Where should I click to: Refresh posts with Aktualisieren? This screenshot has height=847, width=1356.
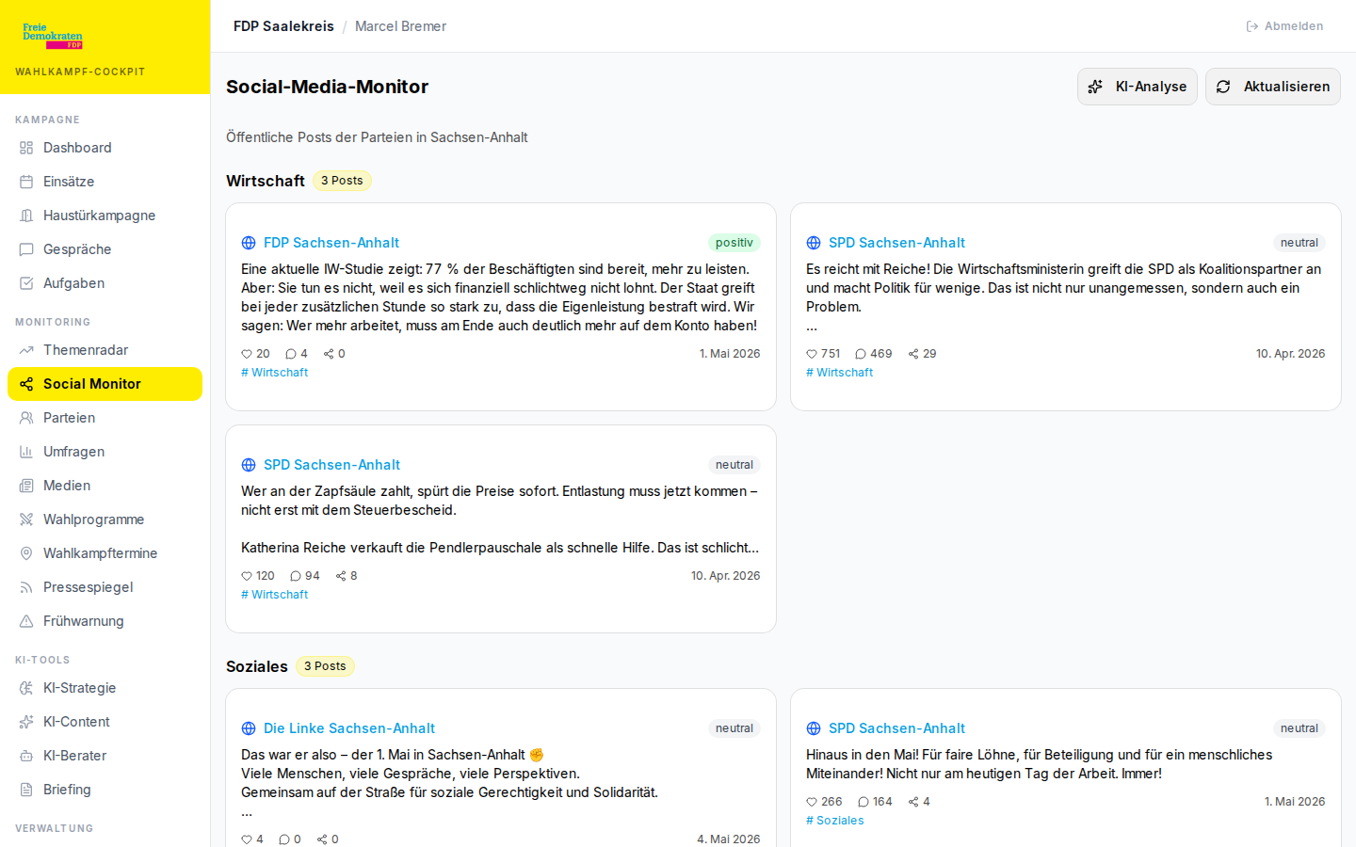1273,87
